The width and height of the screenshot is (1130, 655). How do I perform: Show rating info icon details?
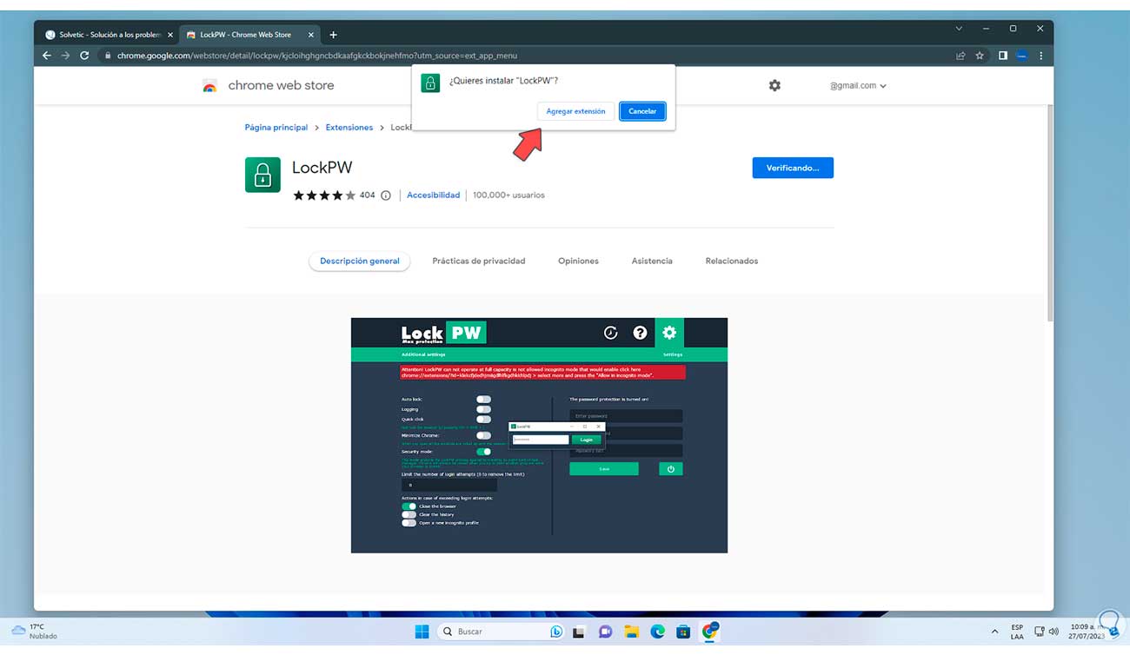[x=386, y=195]
